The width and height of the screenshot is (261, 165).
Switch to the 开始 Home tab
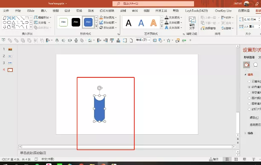coord(18,11)
